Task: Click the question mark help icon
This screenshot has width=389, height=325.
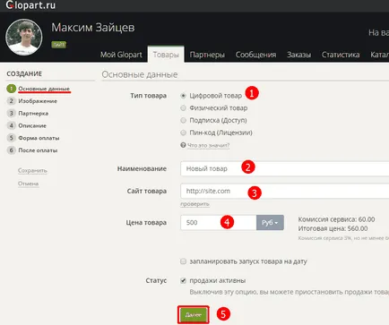Action: pos(183,145)
